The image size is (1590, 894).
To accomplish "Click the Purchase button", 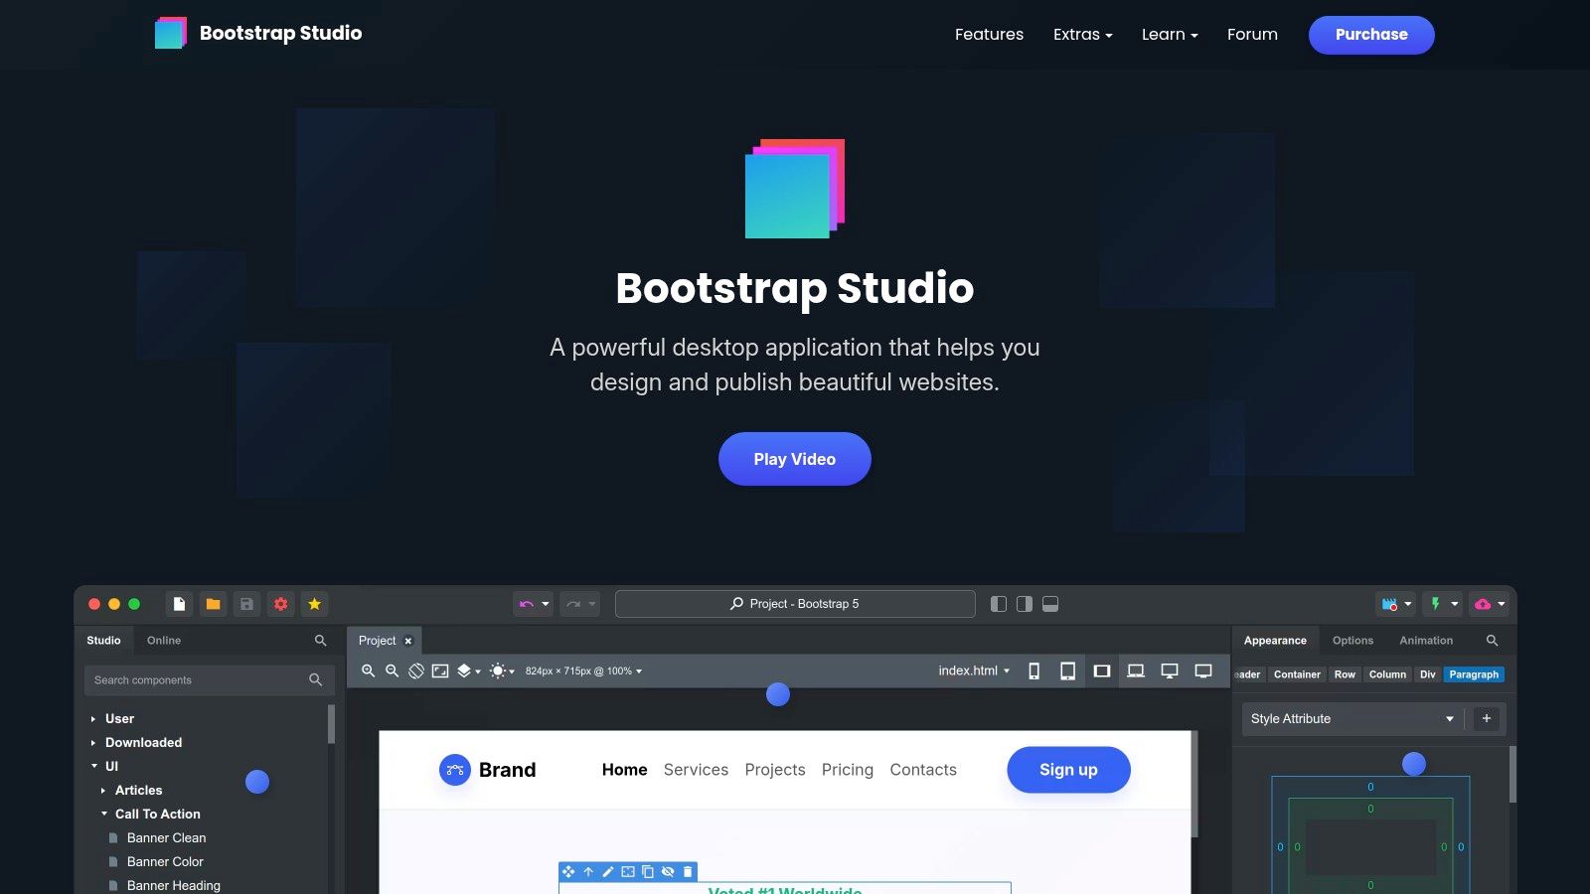I will point(1371,35).
